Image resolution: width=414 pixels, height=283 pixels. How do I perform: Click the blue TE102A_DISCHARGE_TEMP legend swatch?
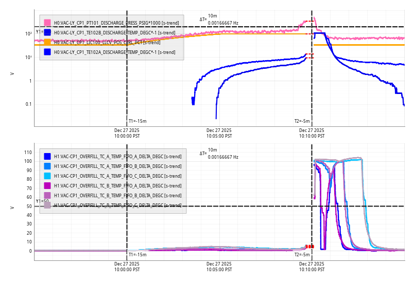[47, 52]
